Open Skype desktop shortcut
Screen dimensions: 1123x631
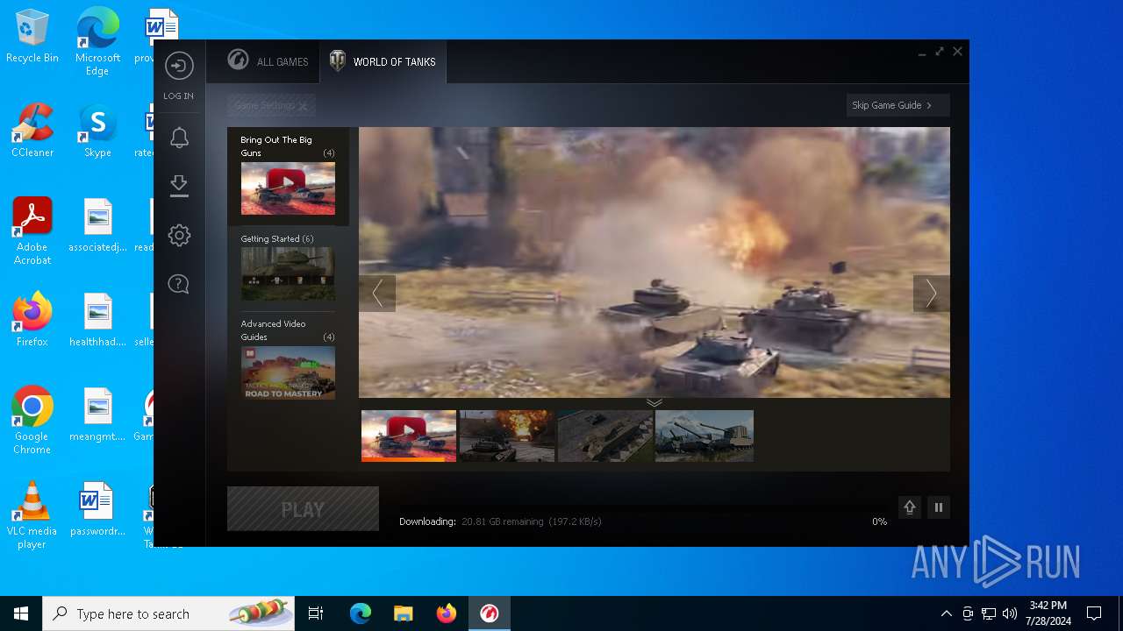pos(97,131)
